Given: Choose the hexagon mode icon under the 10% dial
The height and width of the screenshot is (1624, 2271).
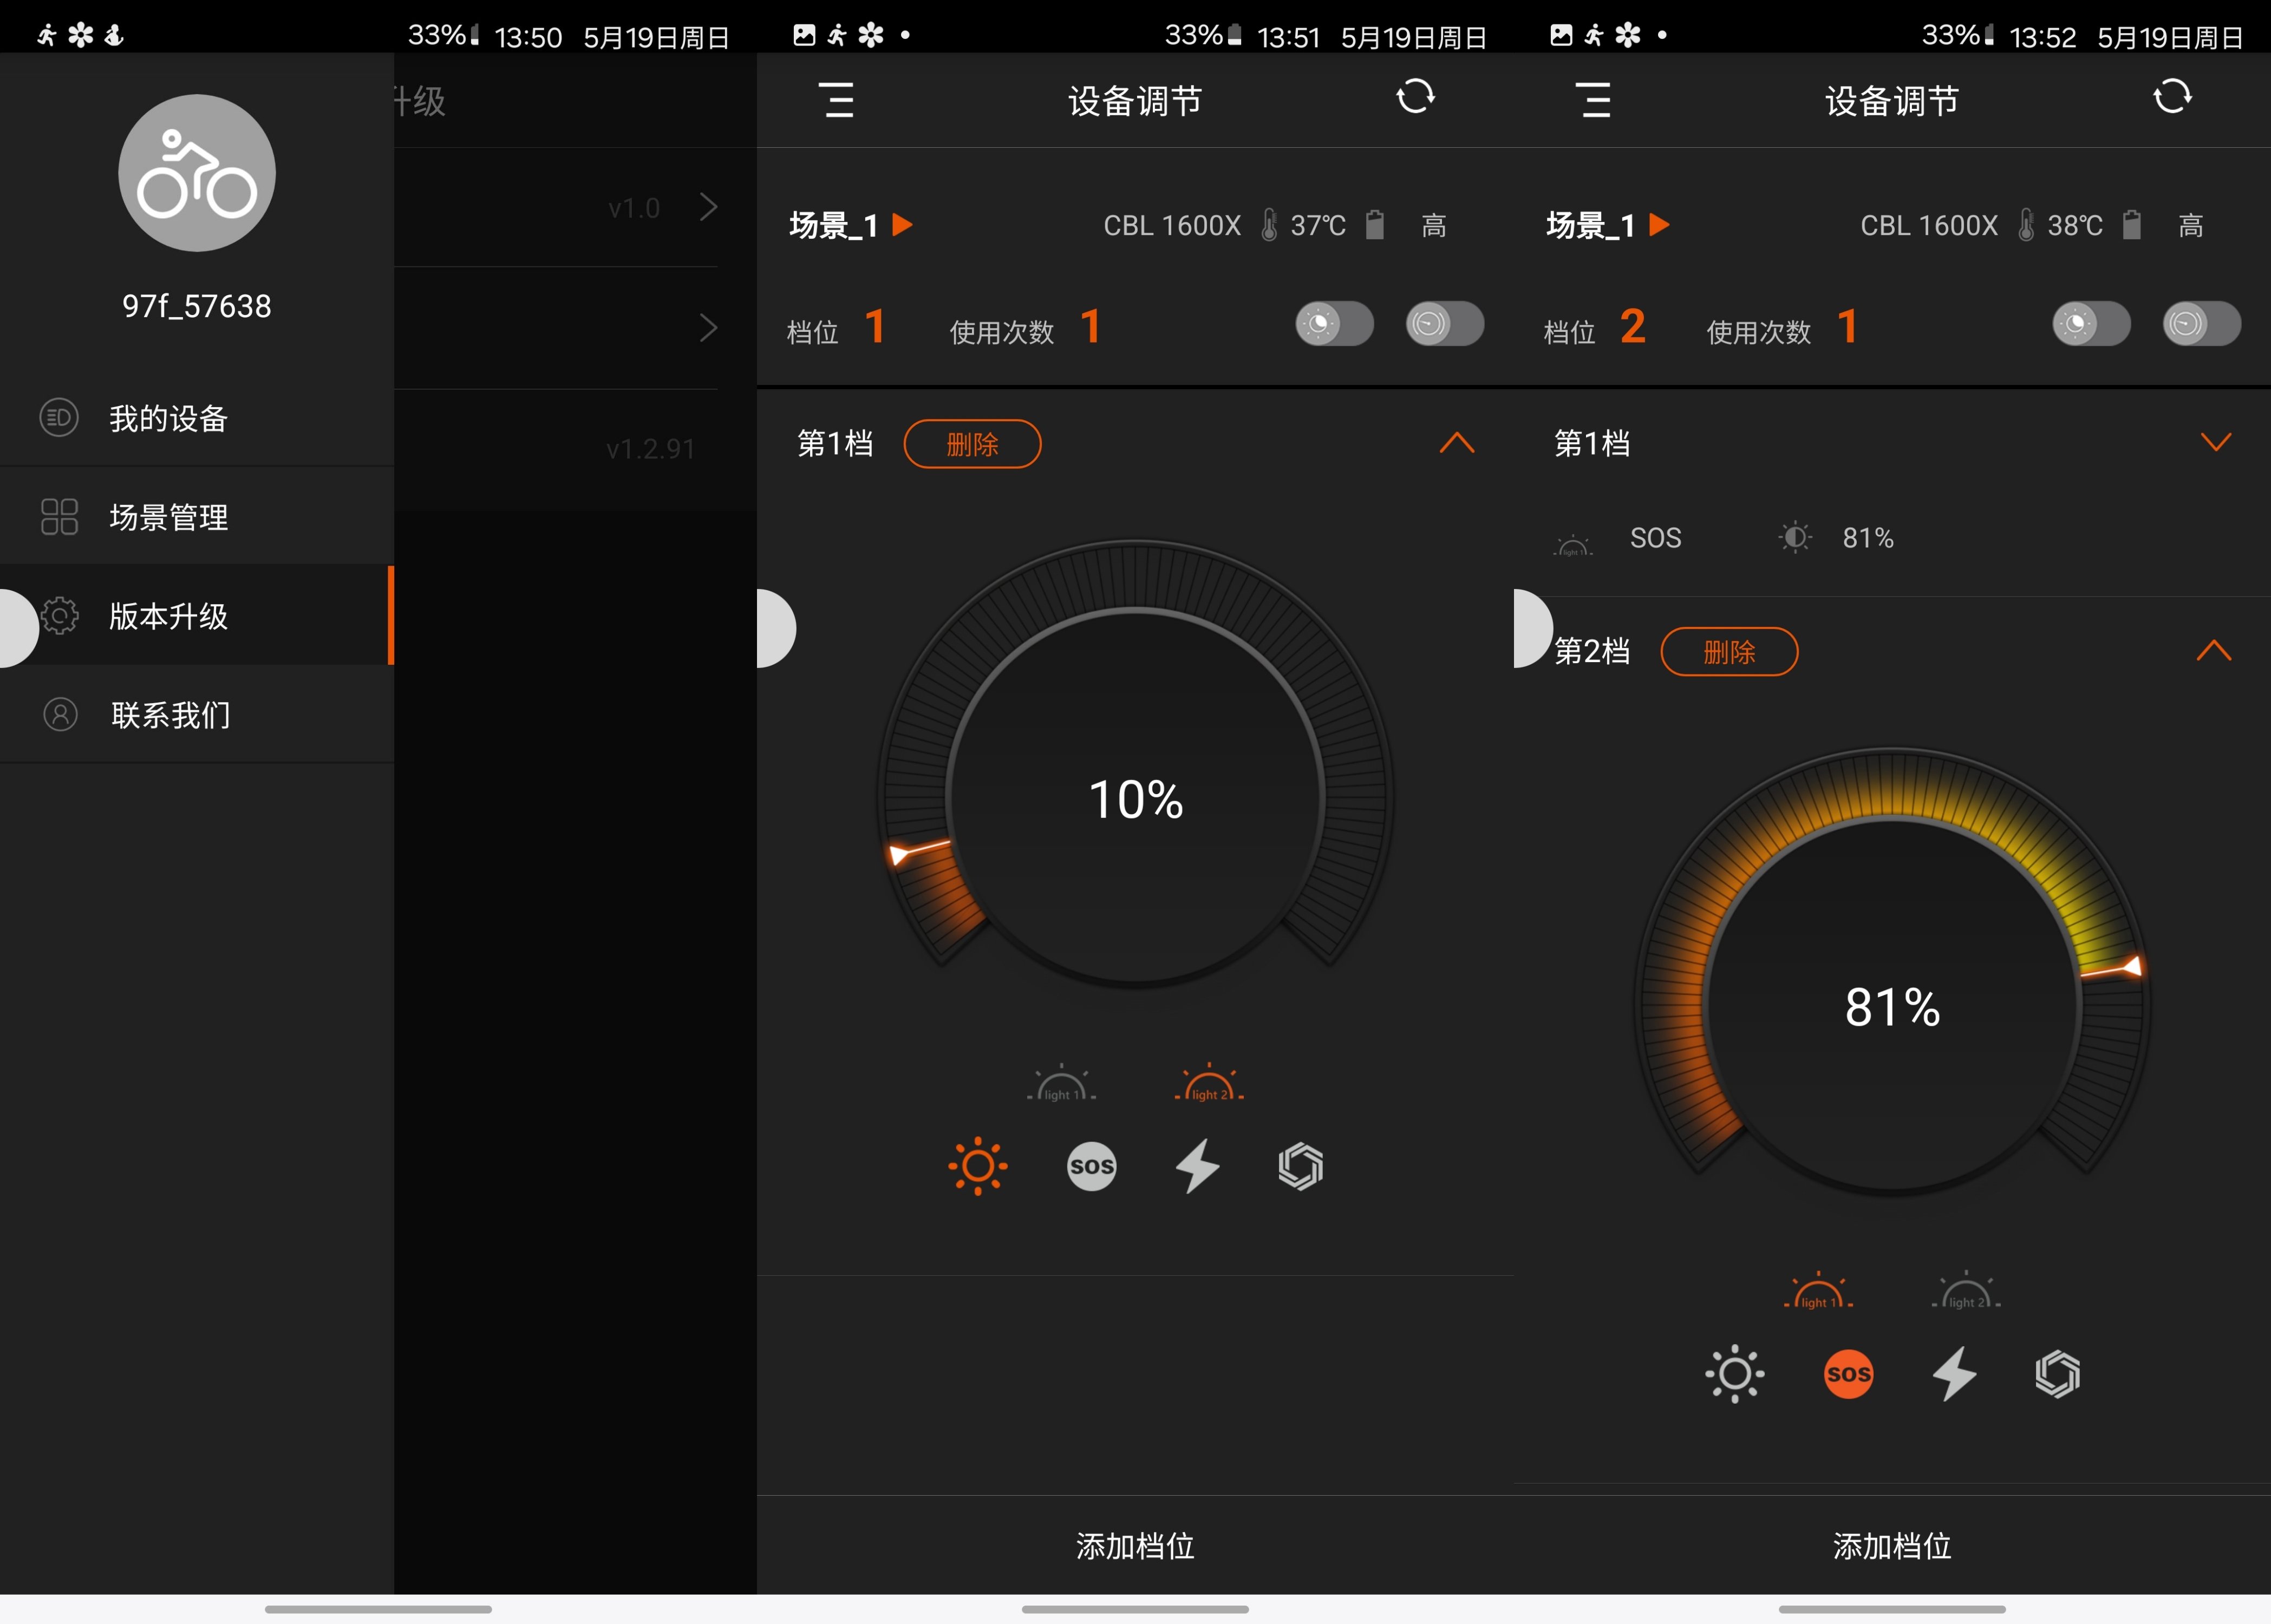Looking at the screenshot, I should pyautogui.click(x=1300, y=1166).
